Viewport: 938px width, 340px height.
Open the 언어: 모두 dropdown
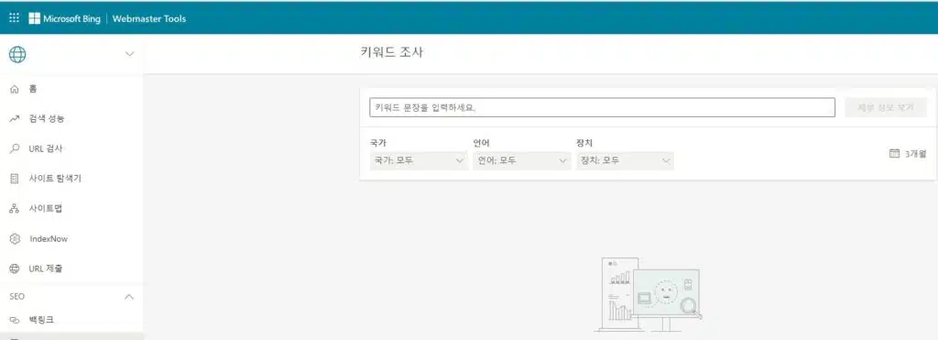[521, 160]
